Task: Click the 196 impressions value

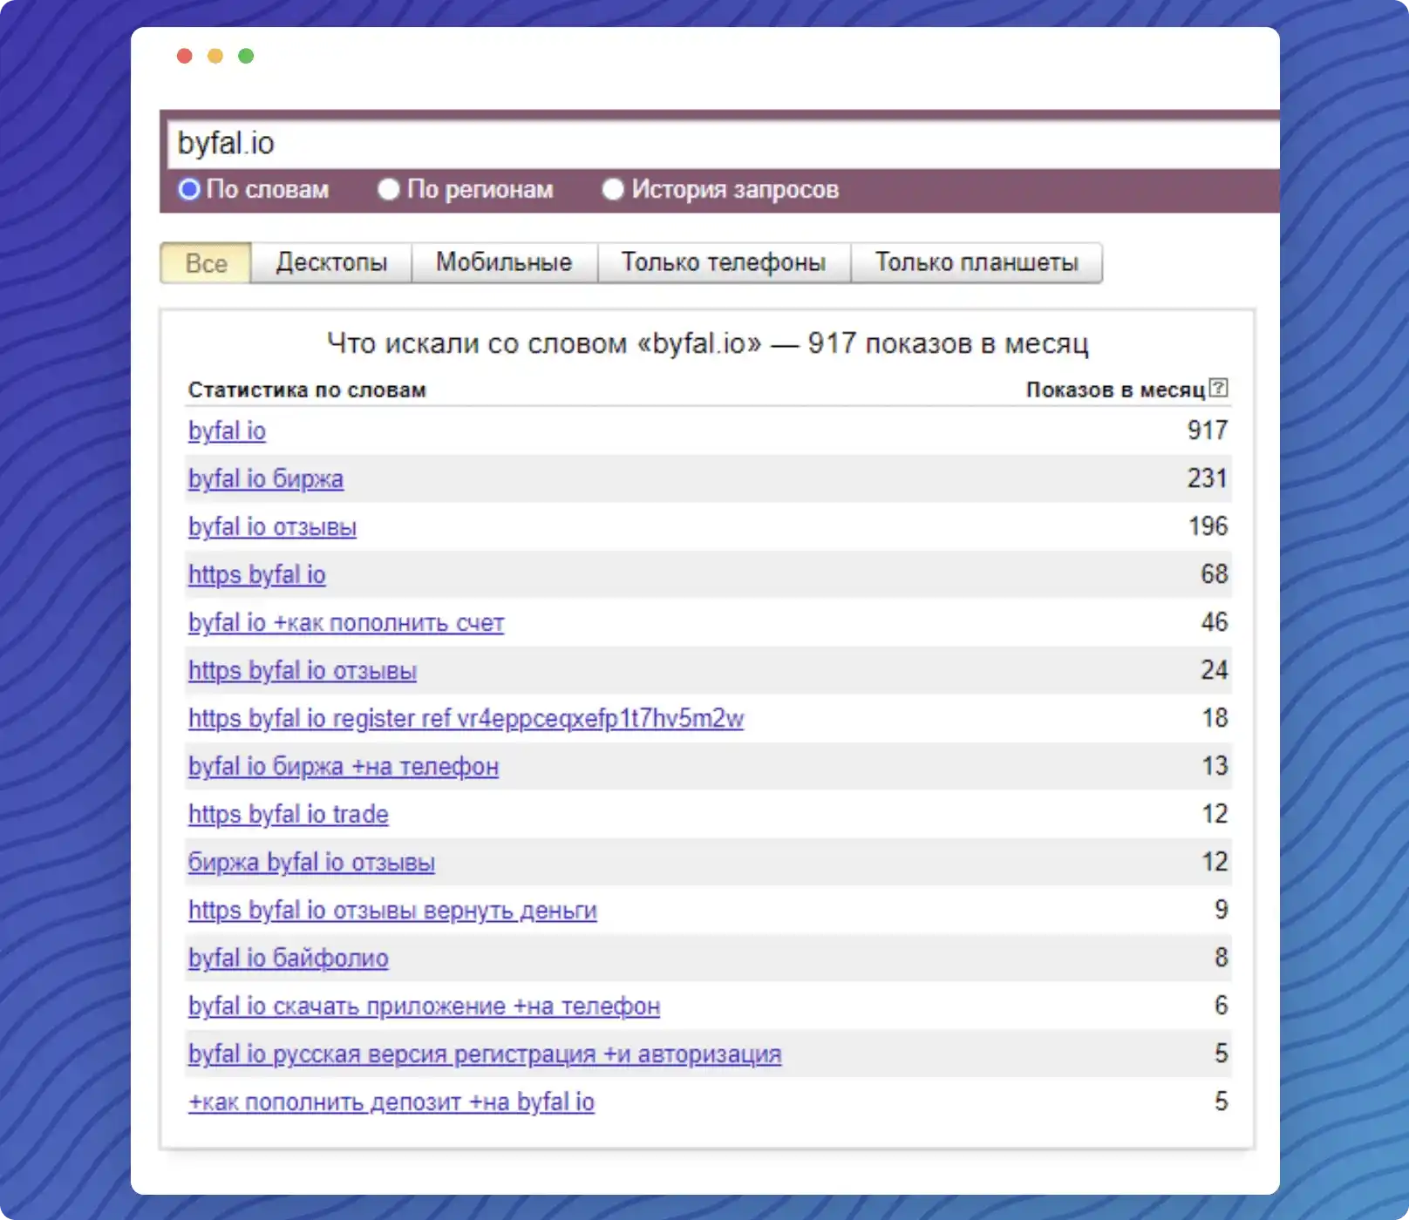Action: tap(1208, 526)
